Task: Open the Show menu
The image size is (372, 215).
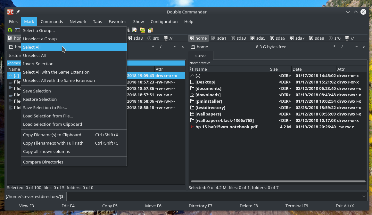Action: coord(138,21)
